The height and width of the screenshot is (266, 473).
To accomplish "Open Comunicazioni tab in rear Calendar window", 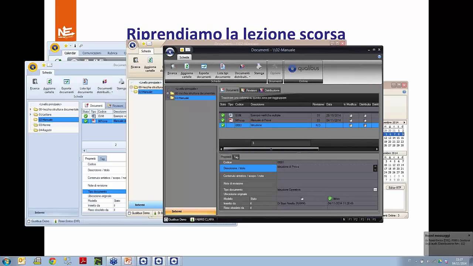I will coord(92,53).
